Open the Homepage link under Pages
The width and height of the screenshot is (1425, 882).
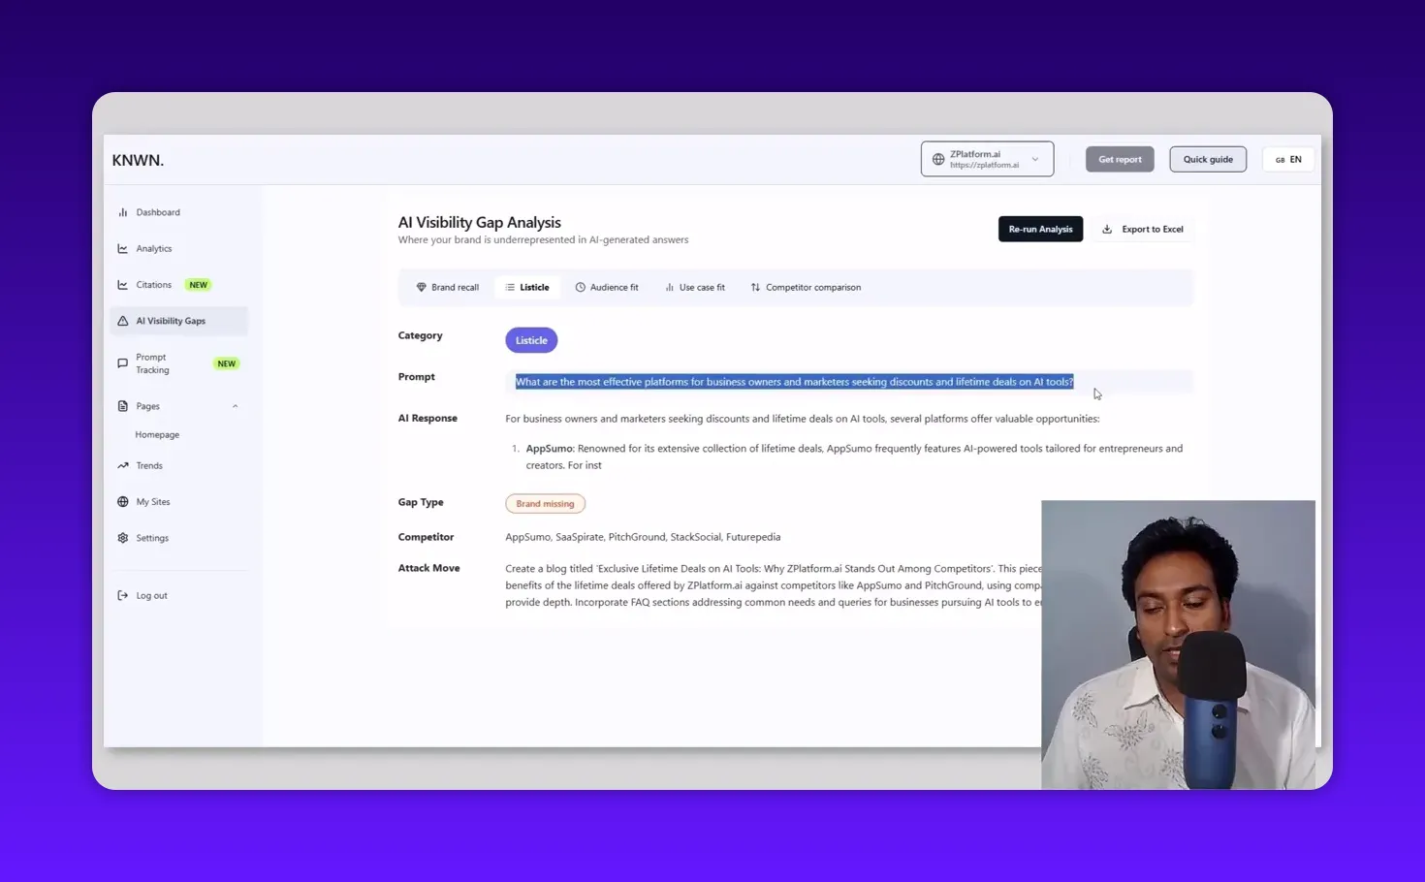157,434
